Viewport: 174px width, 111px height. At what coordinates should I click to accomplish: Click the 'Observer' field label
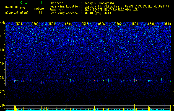pyautogui.click(x=56, y=3)
